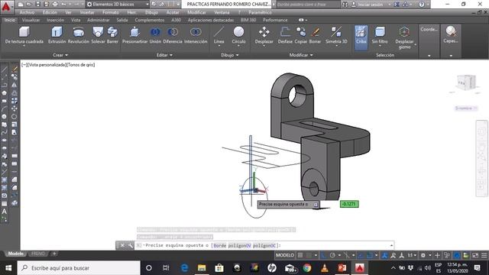Select the text tool A in left toolbar

(x=5, y=212)
